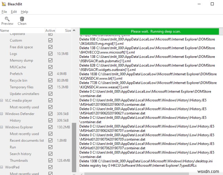The image size is (223, 175).
Task: Select the Memory dump item
Action: (x=21, y=60)
